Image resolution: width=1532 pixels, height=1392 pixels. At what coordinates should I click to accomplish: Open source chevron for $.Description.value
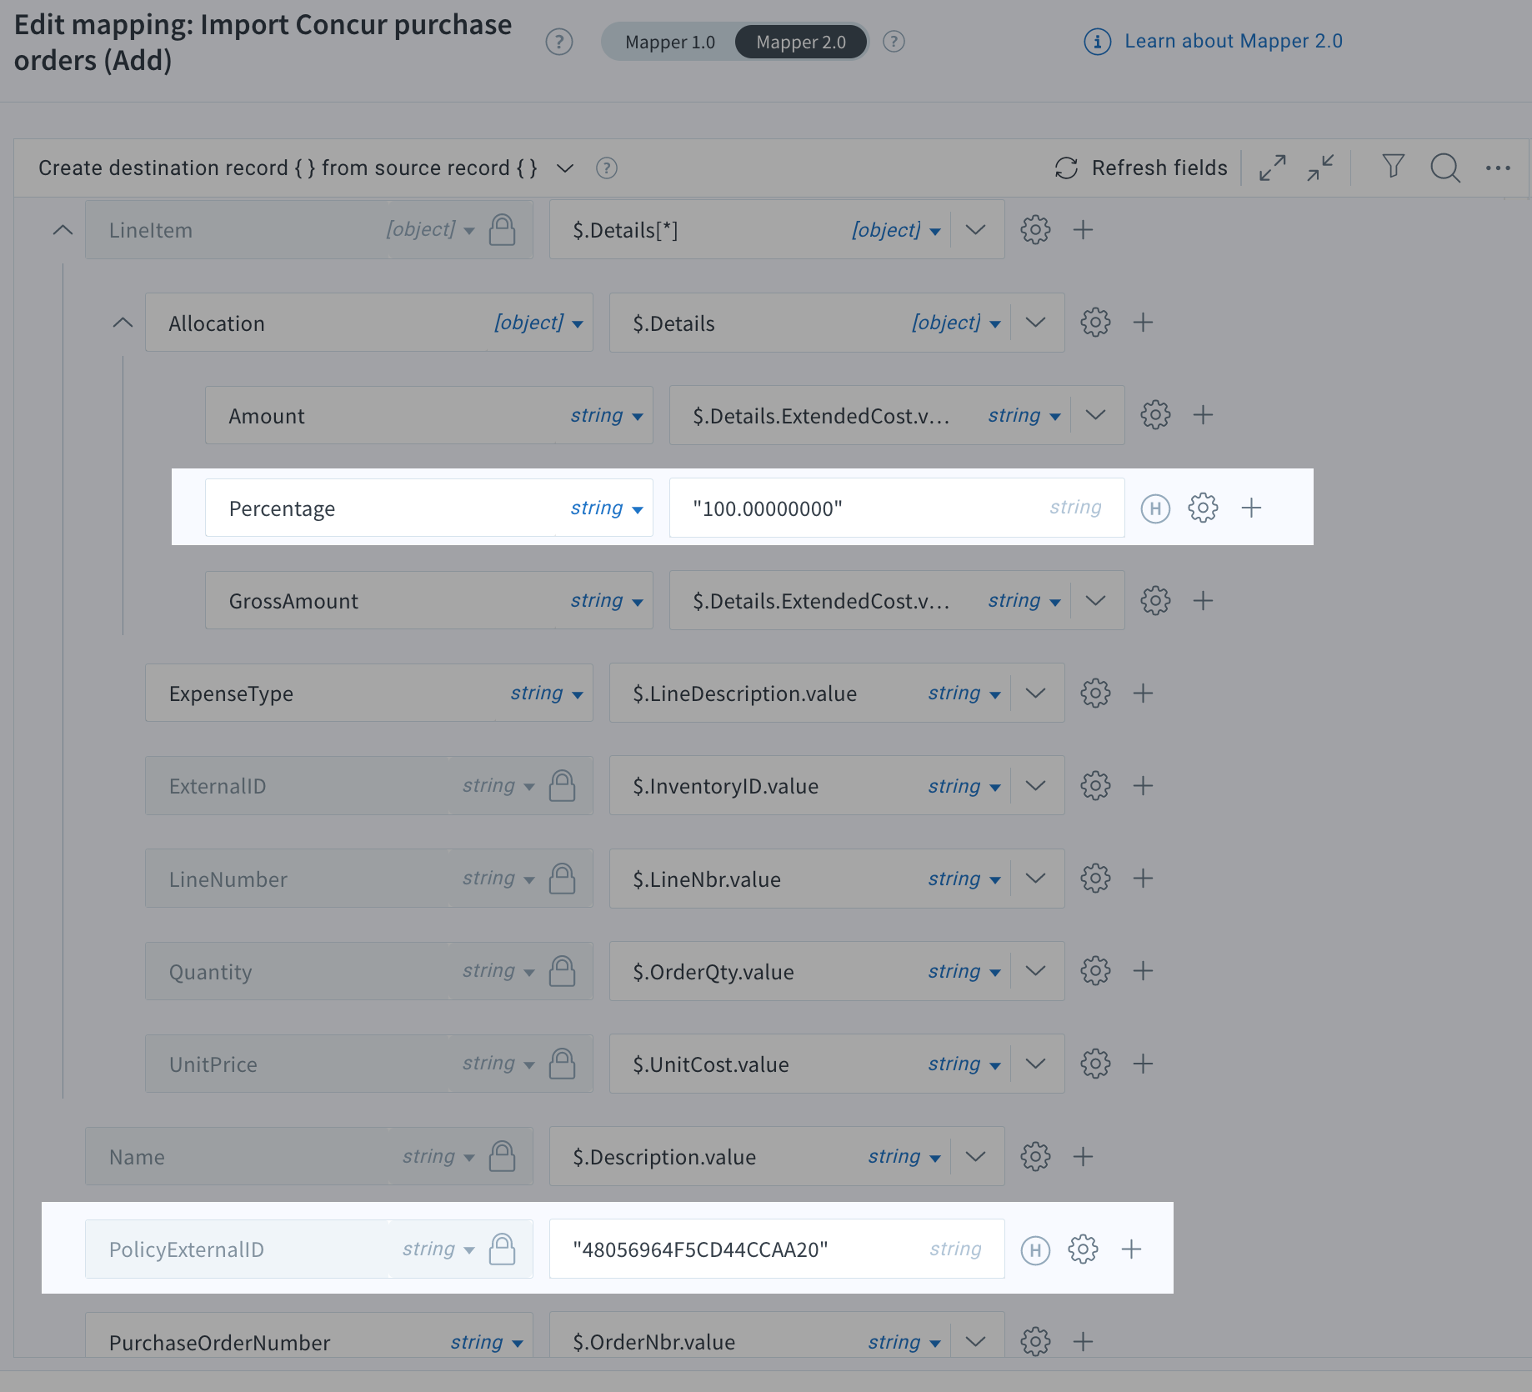[975, 1156]
